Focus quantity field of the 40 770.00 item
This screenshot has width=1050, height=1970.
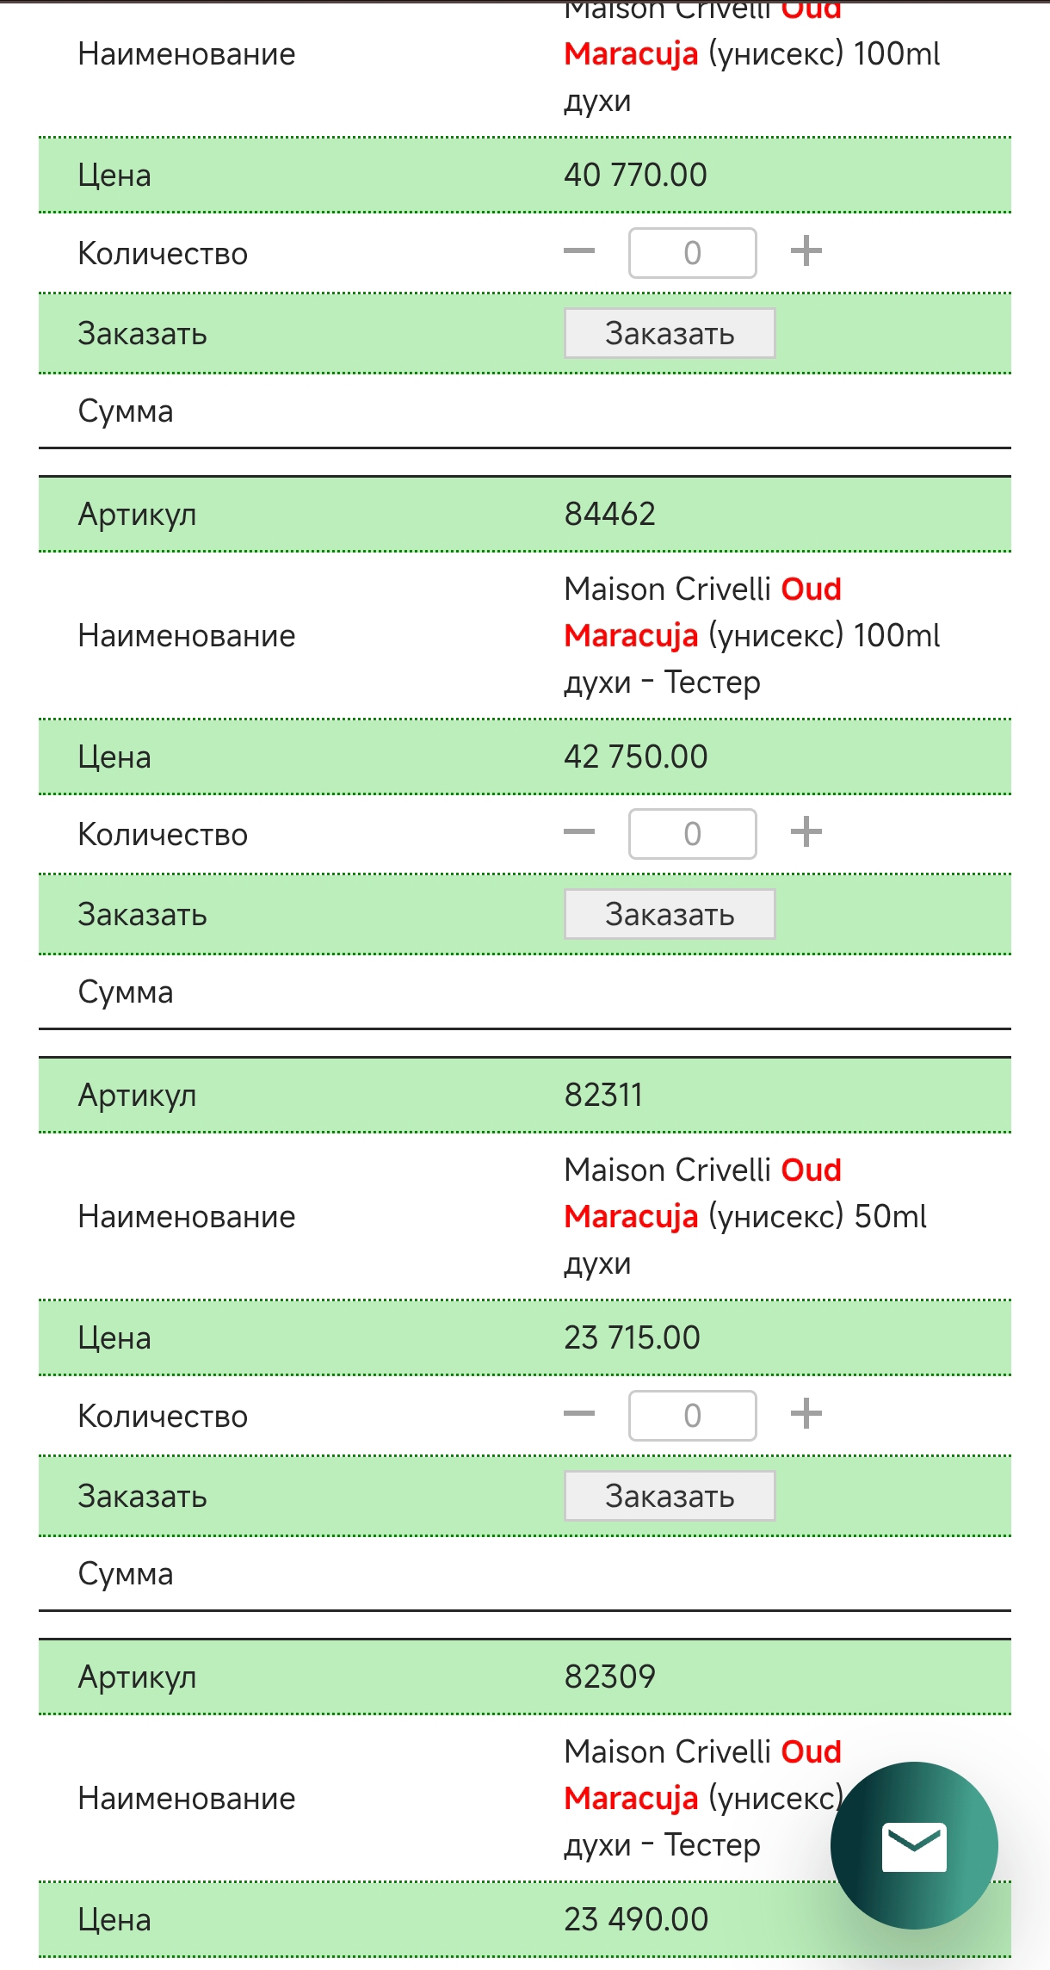[693, 253]
